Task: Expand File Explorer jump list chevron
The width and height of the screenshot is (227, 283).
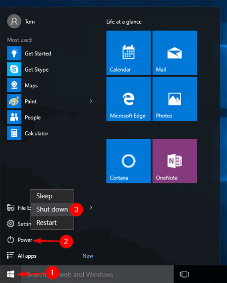Action: click(x=91, y=208)
